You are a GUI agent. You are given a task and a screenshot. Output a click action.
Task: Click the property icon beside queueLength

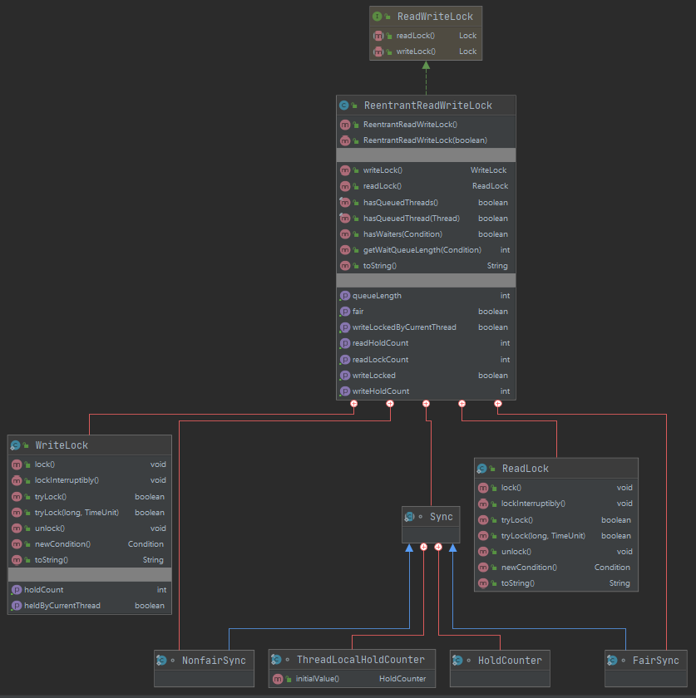tap(345, 296)
